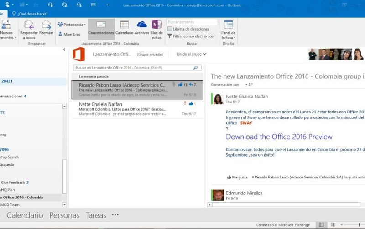The height and width of the screenshot is (229, 365).
Task: Show group Miembros
Action: point(69,34)
